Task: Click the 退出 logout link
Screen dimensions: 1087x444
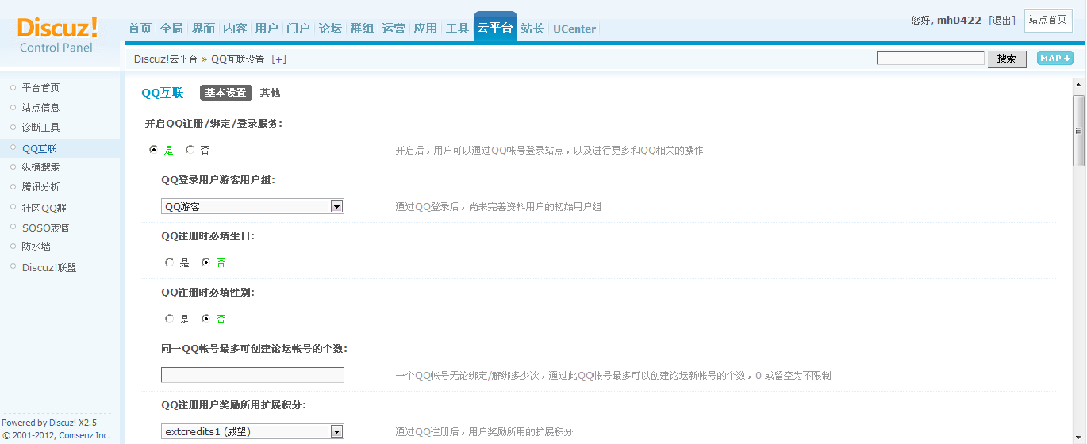Action: click(x=1002, y=21)
